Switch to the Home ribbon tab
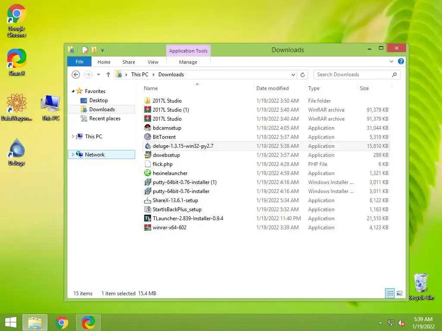Viewport: 442px width, 331px height. (x=104, y=62)
